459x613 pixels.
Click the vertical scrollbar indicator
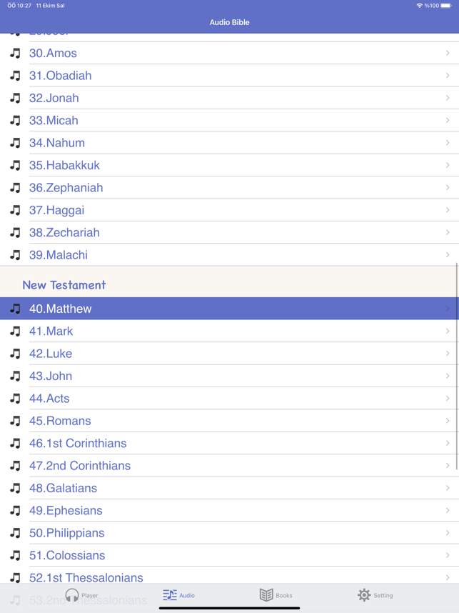coord(457,366)
